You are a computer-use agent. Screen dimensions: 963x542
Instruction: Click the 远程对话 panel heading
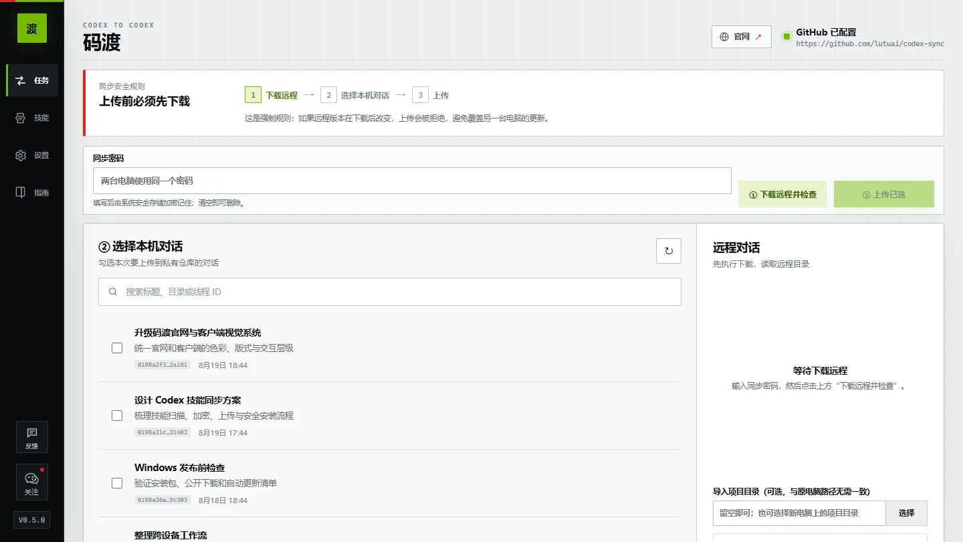click(736, 248)
